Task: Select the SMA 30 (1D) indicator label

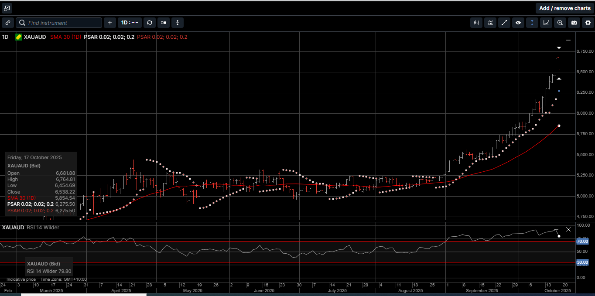Action: [65, 37]
